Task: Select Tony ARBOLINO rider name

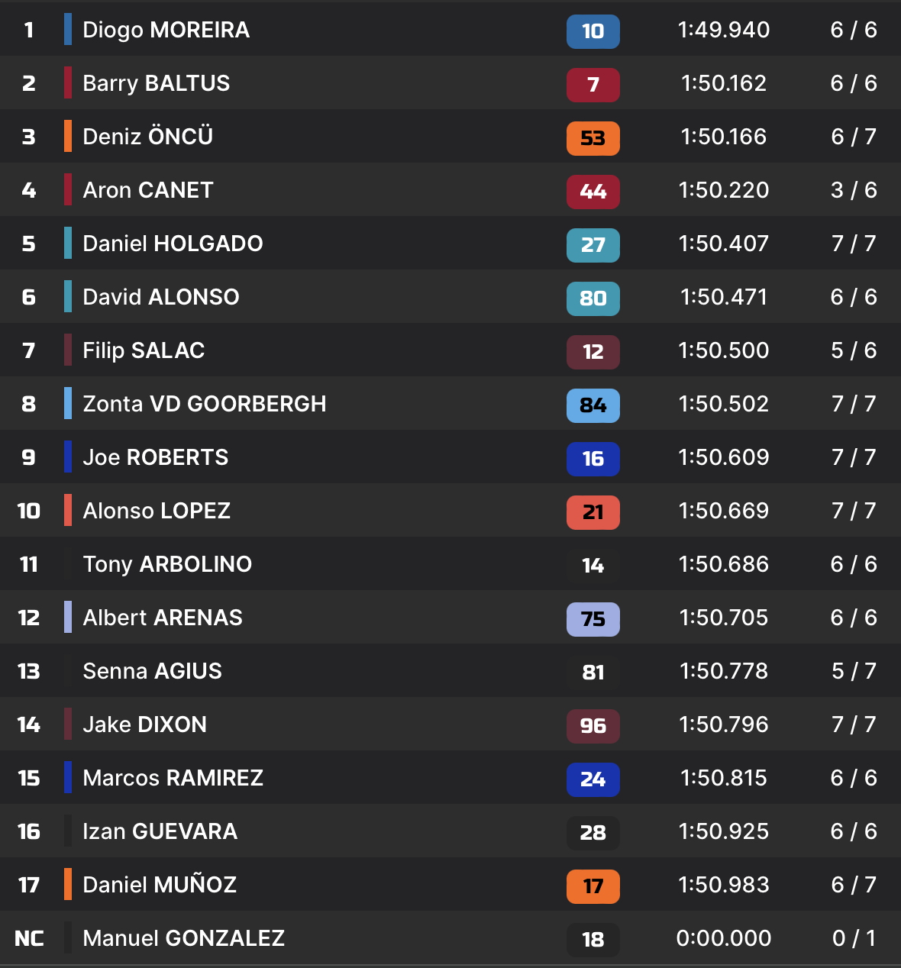Action: click(x=166, y=564)
